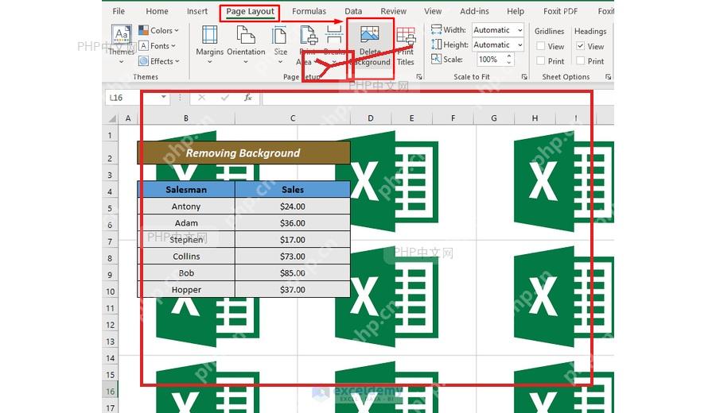The height and width of the screenshot is (413, 716).
Task: Toggle Gridlines Print checkbox
Action: tap(541, 60)
